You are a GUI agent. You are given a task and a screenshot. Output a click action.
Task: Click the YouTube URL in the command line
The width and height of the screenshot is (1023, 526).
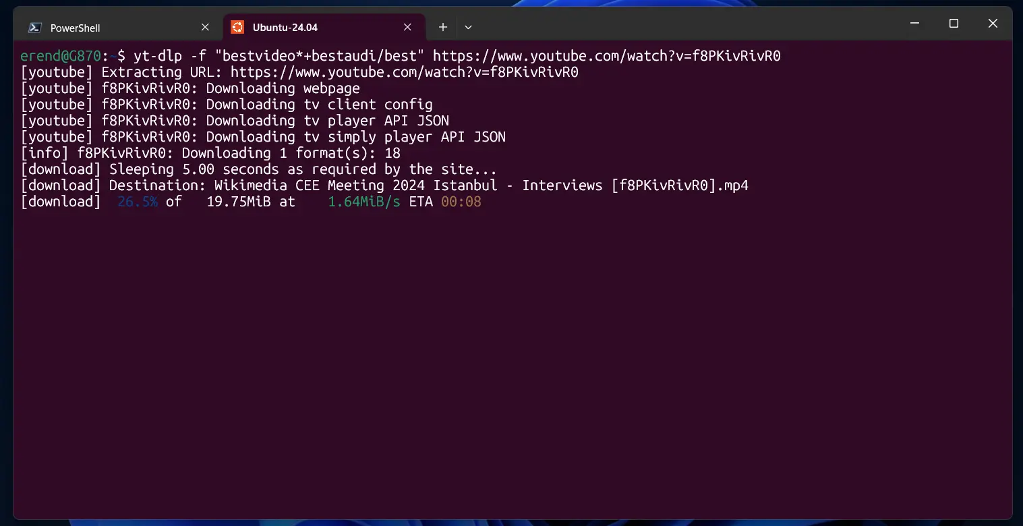pos(607,56)
